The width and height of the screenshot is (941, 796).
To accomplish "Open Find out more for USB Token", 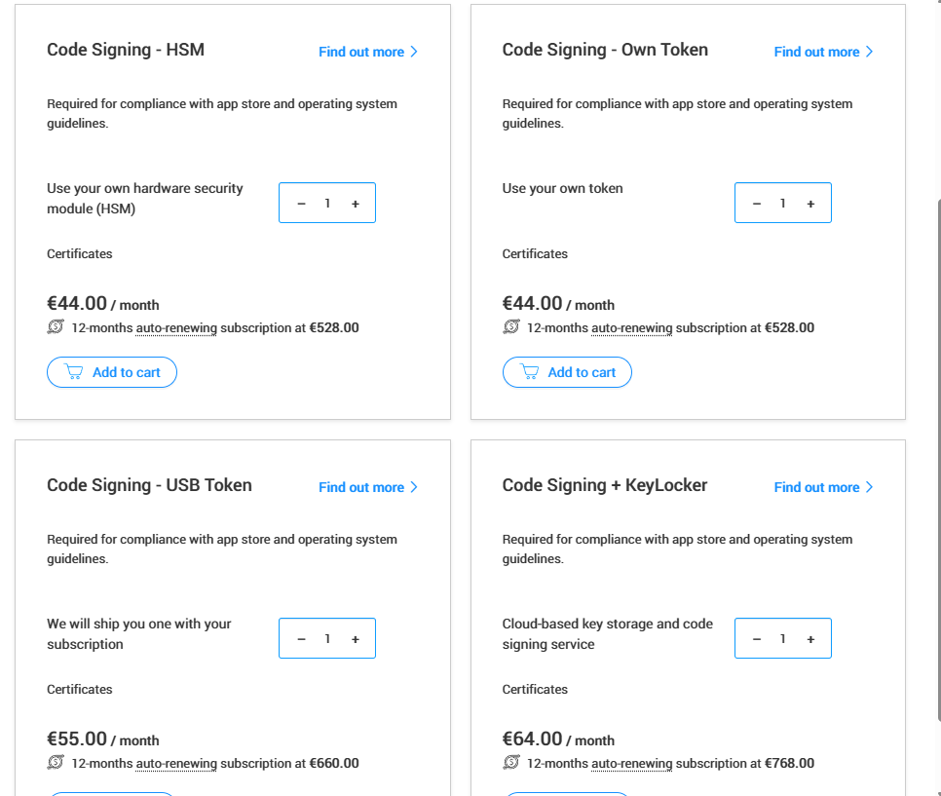I will click(x=367, y=487).
